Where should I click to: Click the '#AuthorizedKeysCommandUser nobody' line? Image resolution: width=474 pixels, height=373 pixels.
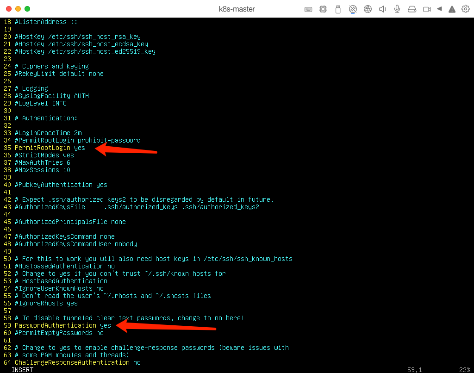(76, 244)
